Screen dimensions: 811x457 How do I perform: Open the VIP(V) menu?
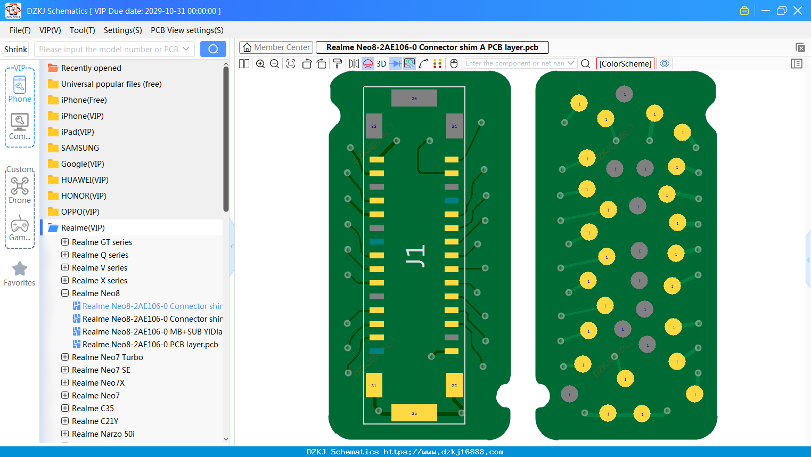(x=50, y=30)
